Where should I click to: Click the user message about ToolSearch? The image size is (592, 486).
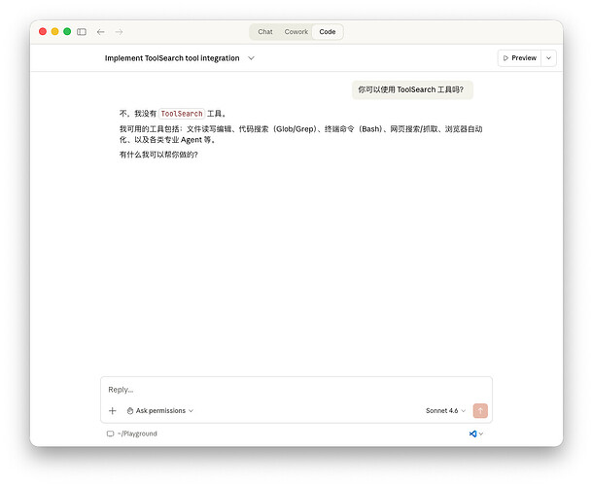coord(412,89)
